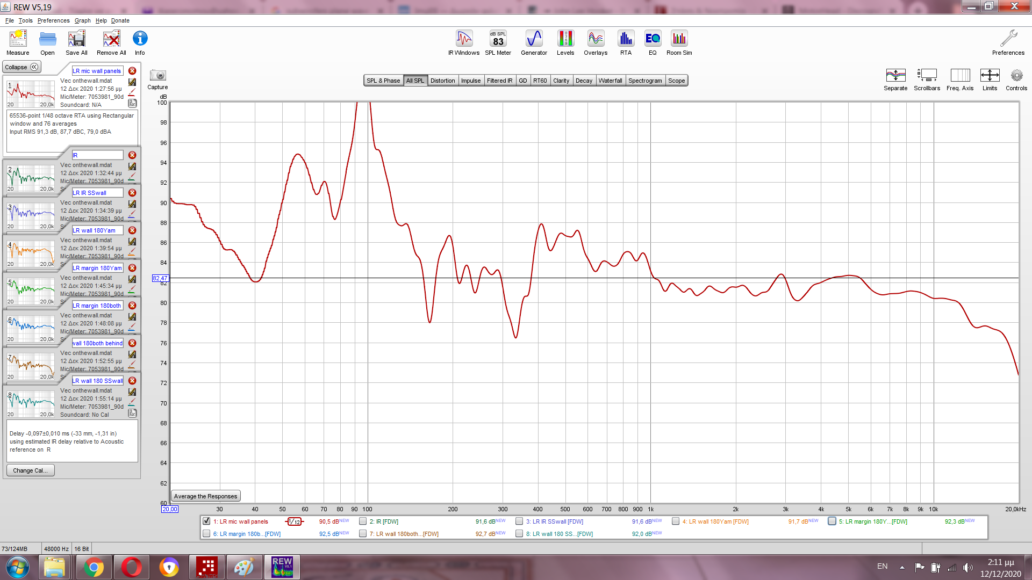Image resolution: width=1032 pixels, height=580 pixels.
Task: Enable trace '4: LR wall 180Yam [FDW]'
Action: 676,521
